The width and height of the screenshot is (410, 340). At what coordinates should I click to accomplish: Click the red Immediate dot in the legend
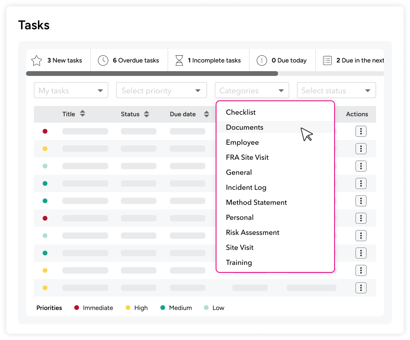[77, 308]
